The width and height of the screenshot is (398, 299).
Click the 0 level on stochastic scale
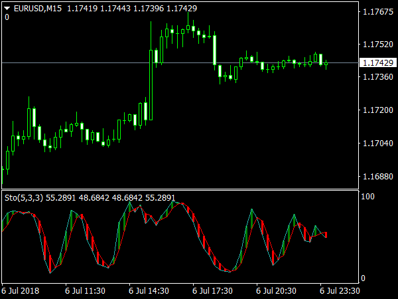363,278
